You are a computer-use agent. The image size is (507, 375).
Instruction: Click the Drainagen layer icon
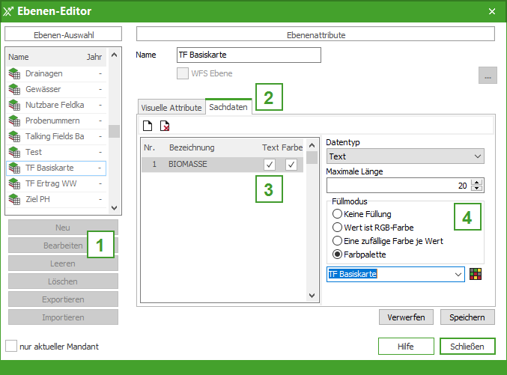coord(14,73)
